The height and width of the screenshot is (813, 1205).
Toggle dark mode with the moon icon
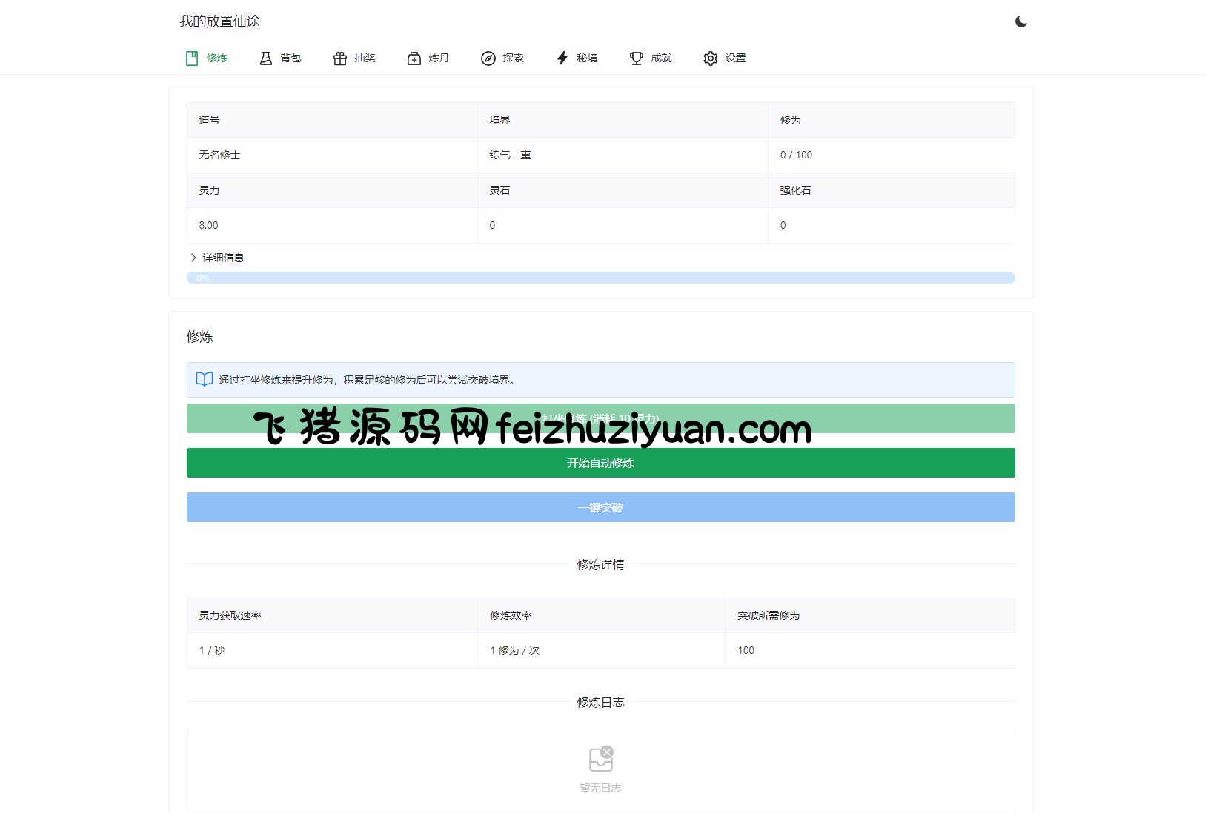click(1020, 21)
